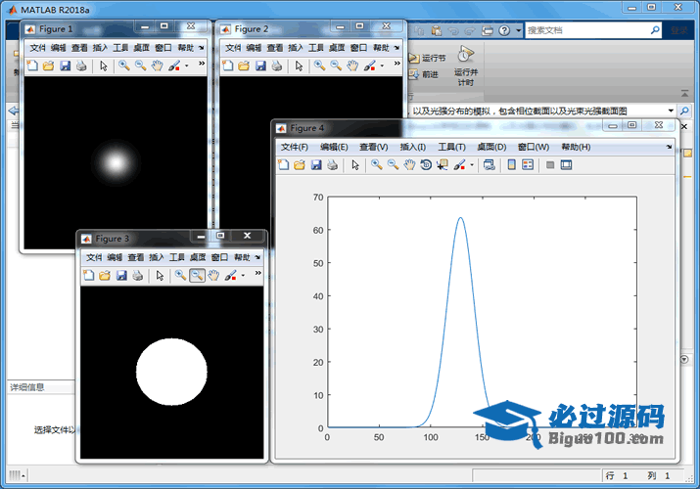
Task: Collapse MATLAB toolstrip using up arrow
Action: click(x=684, y=93)
